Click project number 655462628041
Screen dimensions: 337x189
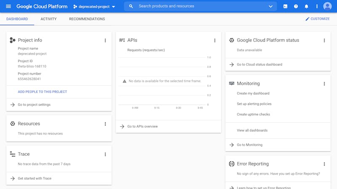tap(29, 79)
